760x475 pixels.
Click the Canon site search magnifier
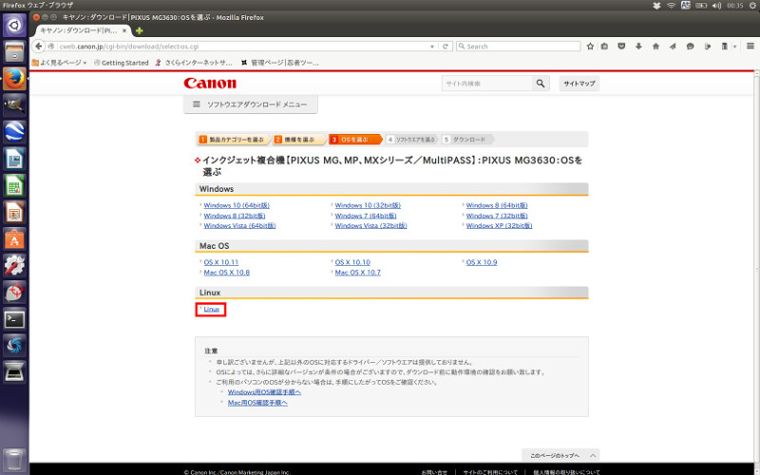pos(541,84)
